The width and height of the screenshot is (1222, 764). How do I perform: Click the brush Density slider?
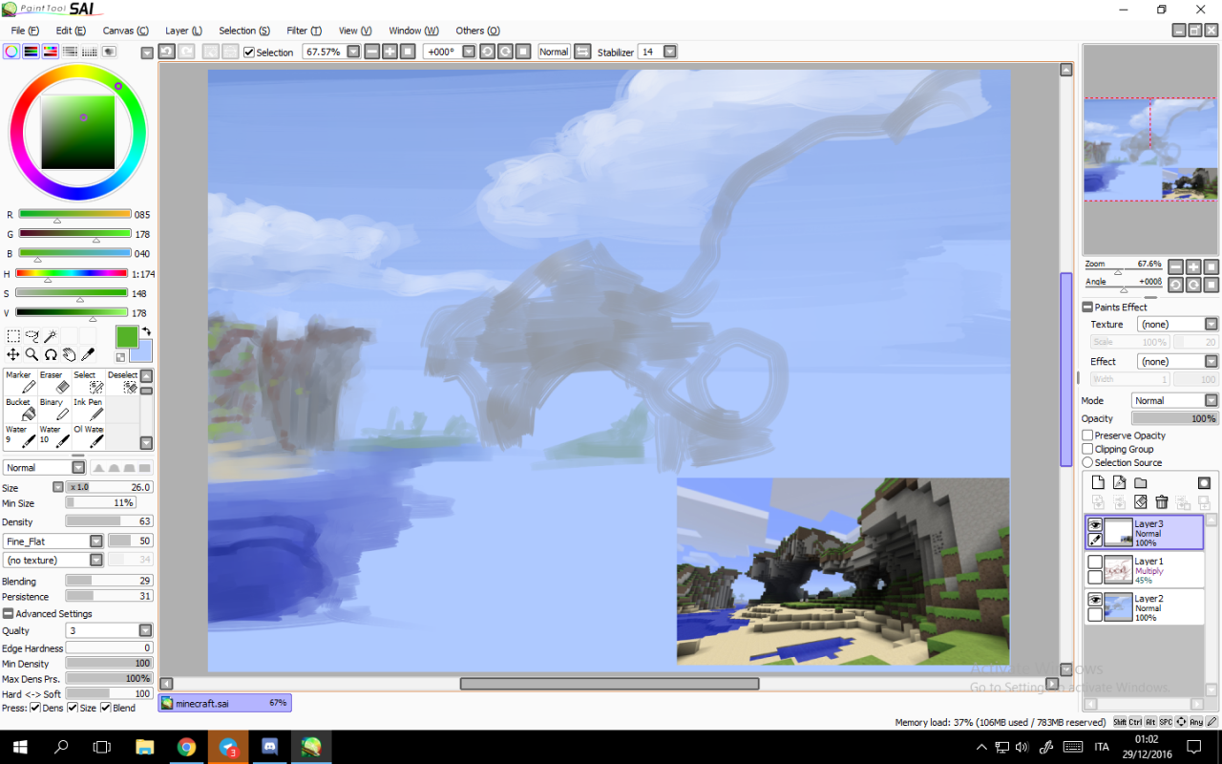click(x=109, y=521)
